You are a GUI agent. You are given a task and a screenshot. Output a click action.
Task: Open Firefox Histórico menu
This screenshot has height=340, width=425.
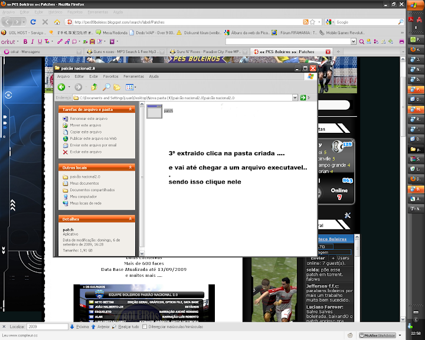coord(55,12)
